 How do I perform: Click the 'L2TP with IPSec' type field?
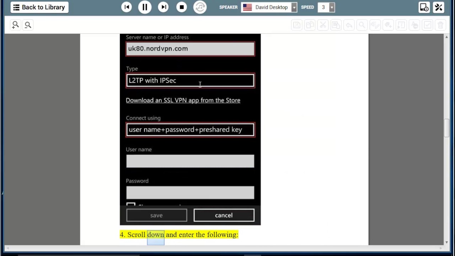190,80
